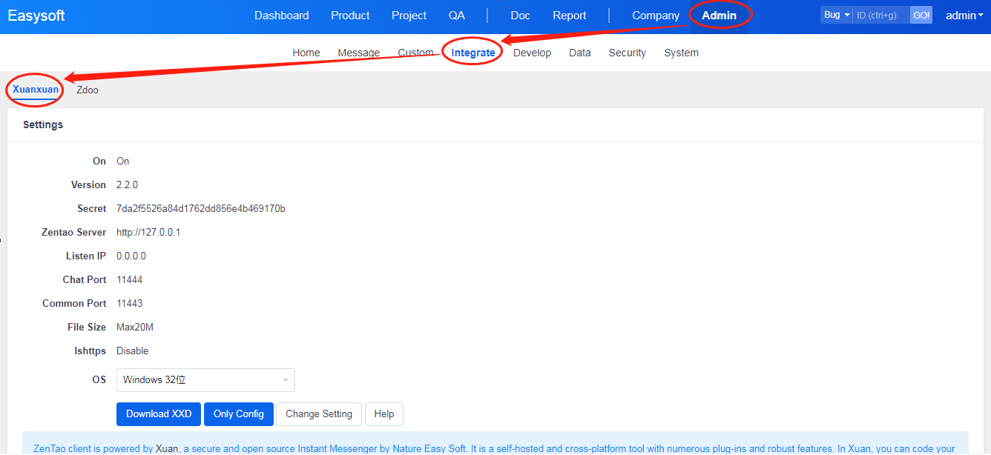The height and width of the screenshot is (455, 991).
Task: Open the Company section
Action: pyautogui.click(x=655, y=16)
